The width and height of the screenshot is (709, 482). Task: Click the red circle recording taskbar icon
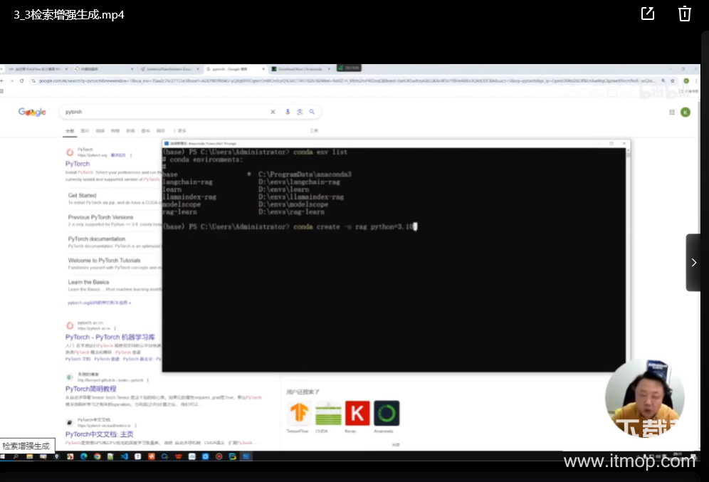(x=219, y=456)
